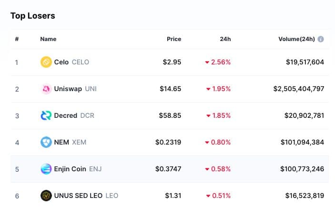335x208 pixels.
Task: Open the Decred DCR coin link
Action: click(x=74, y=115)
